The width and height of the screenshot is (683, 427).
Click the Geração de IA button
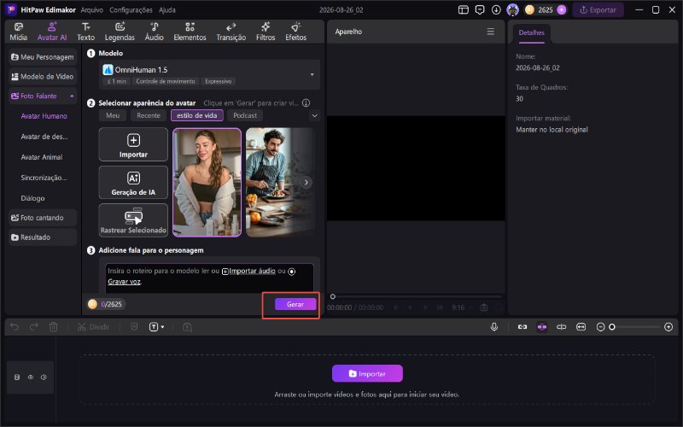pyautogui.click(x=133, y=183)
